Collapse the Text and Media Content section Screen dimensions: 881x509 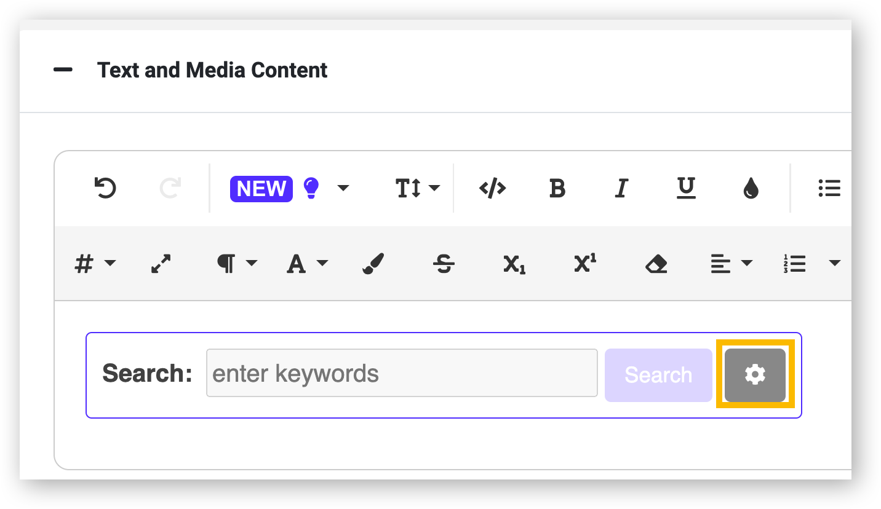[63, 70]
